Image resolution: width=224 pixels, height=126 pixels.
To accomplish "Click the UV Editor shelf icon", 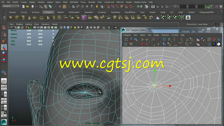I will click(x=188, y=17).
